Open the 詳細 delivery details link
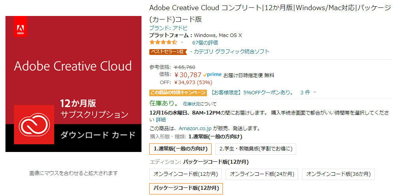 coord(161,120)
